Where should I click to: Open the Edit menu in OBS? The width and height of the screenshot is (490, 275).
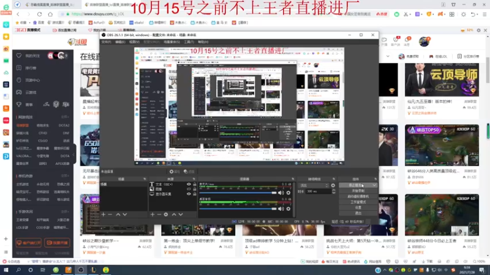120,42
